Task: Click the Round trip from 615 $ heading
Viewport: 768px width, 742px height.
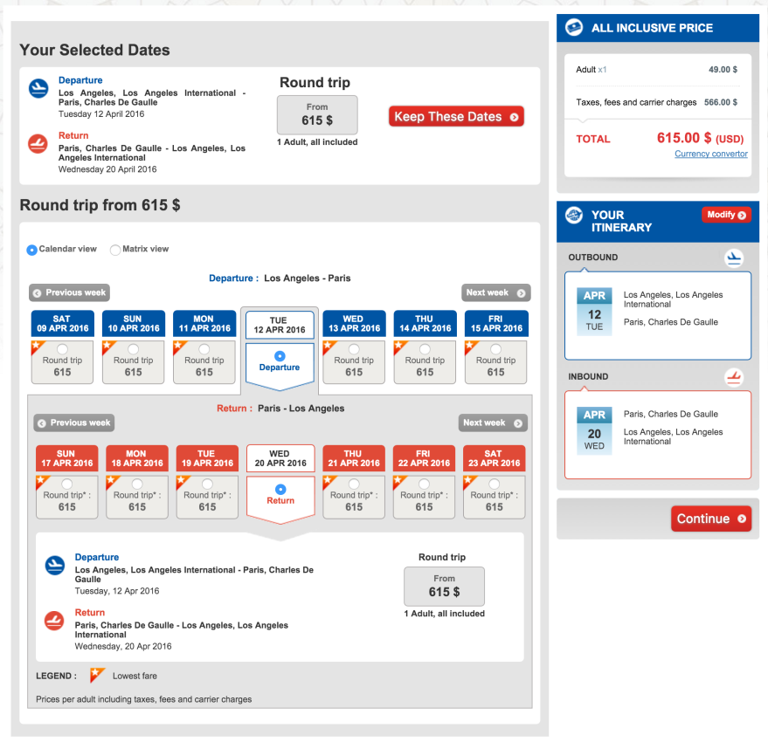Action: point(100,205)
